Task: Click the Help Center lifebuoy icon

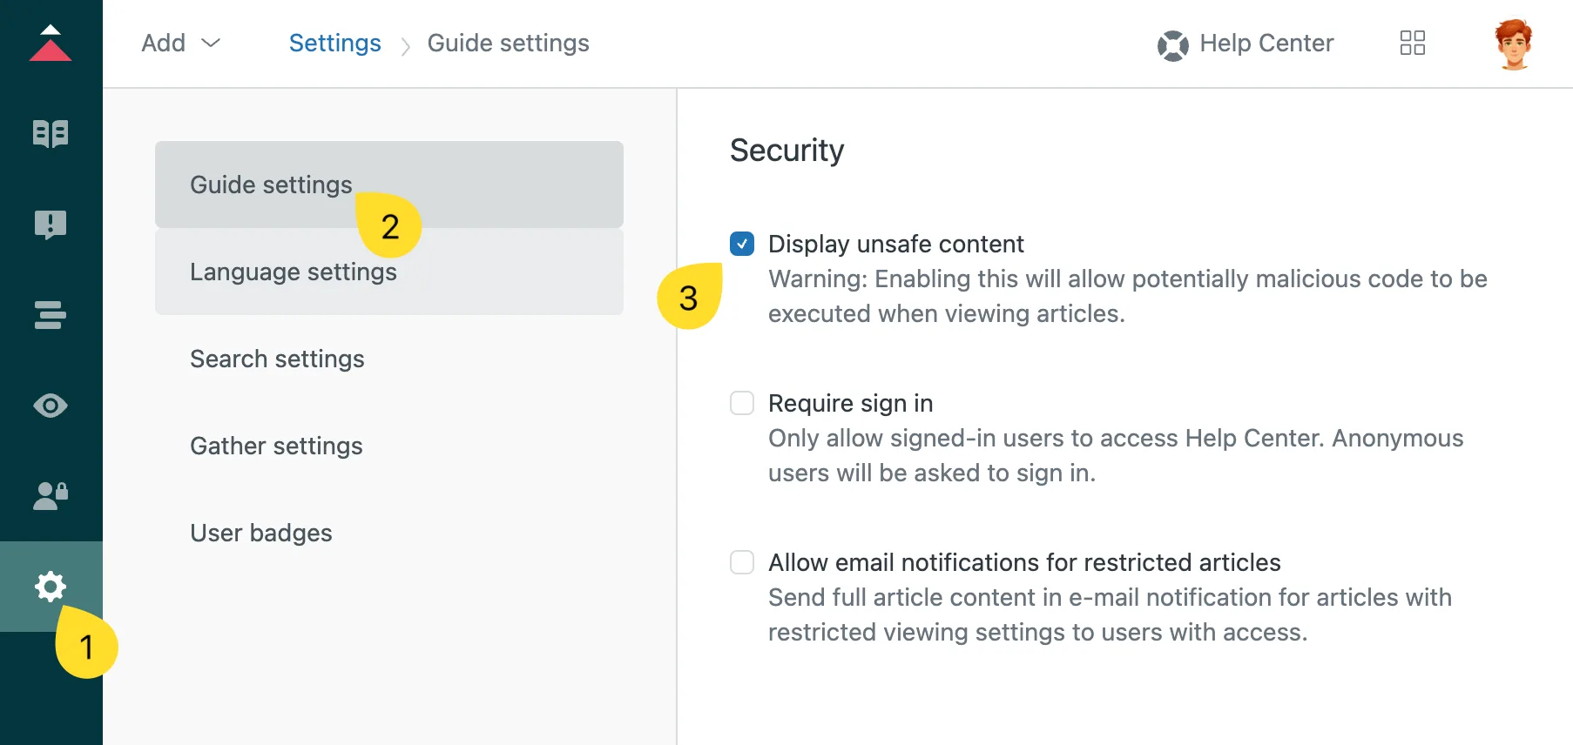Action: 1173,44
